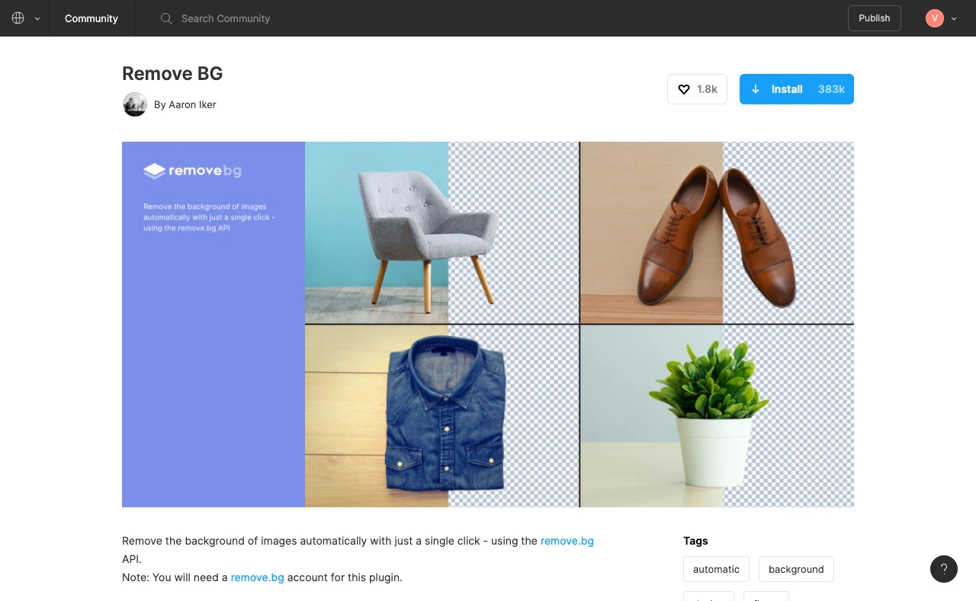Open the user avatar 'V' profile
This screenshot has height=601, width=976.
934,18
